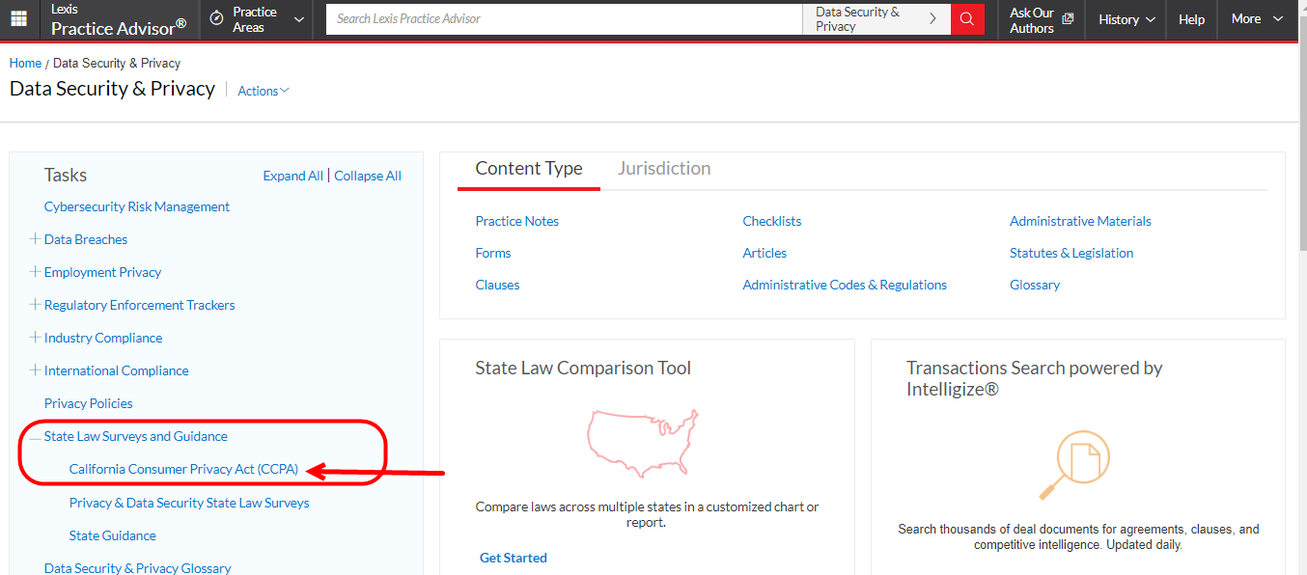Open California Consumer Privacy Act (CCPA)
The height and width of the screenshot is (575, 1307).
click(183, 470)
